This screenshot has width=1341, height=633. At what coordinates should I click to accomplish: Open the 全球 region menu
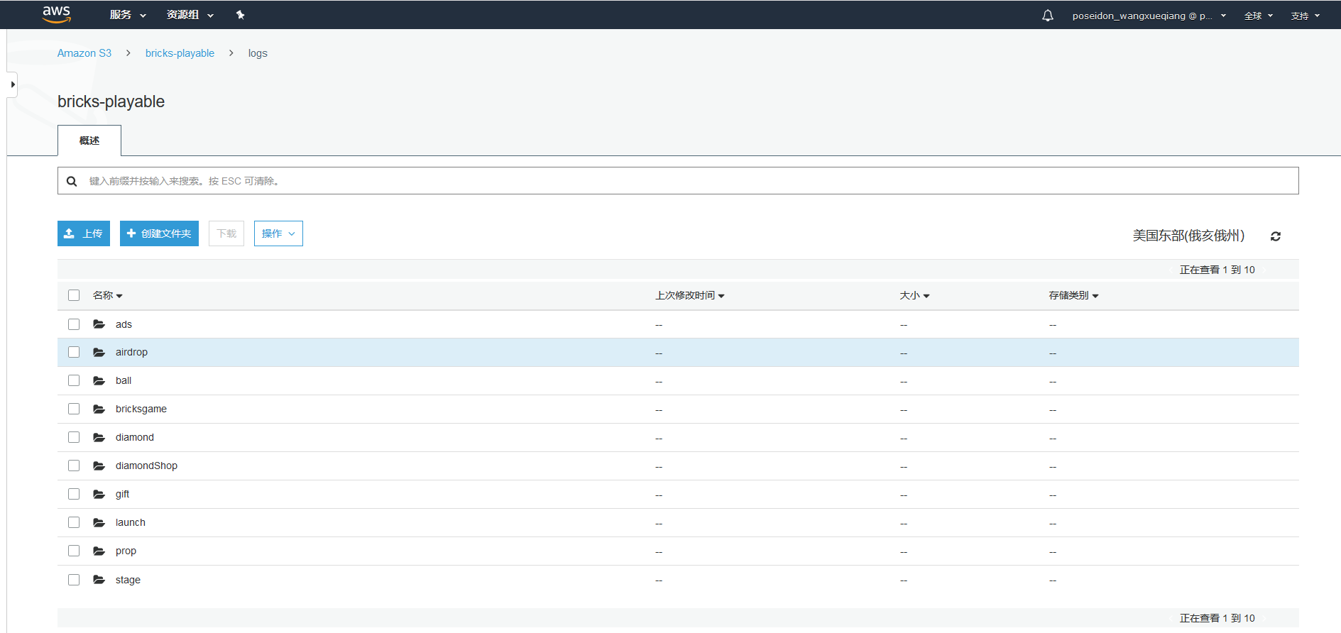point(1259,16)
